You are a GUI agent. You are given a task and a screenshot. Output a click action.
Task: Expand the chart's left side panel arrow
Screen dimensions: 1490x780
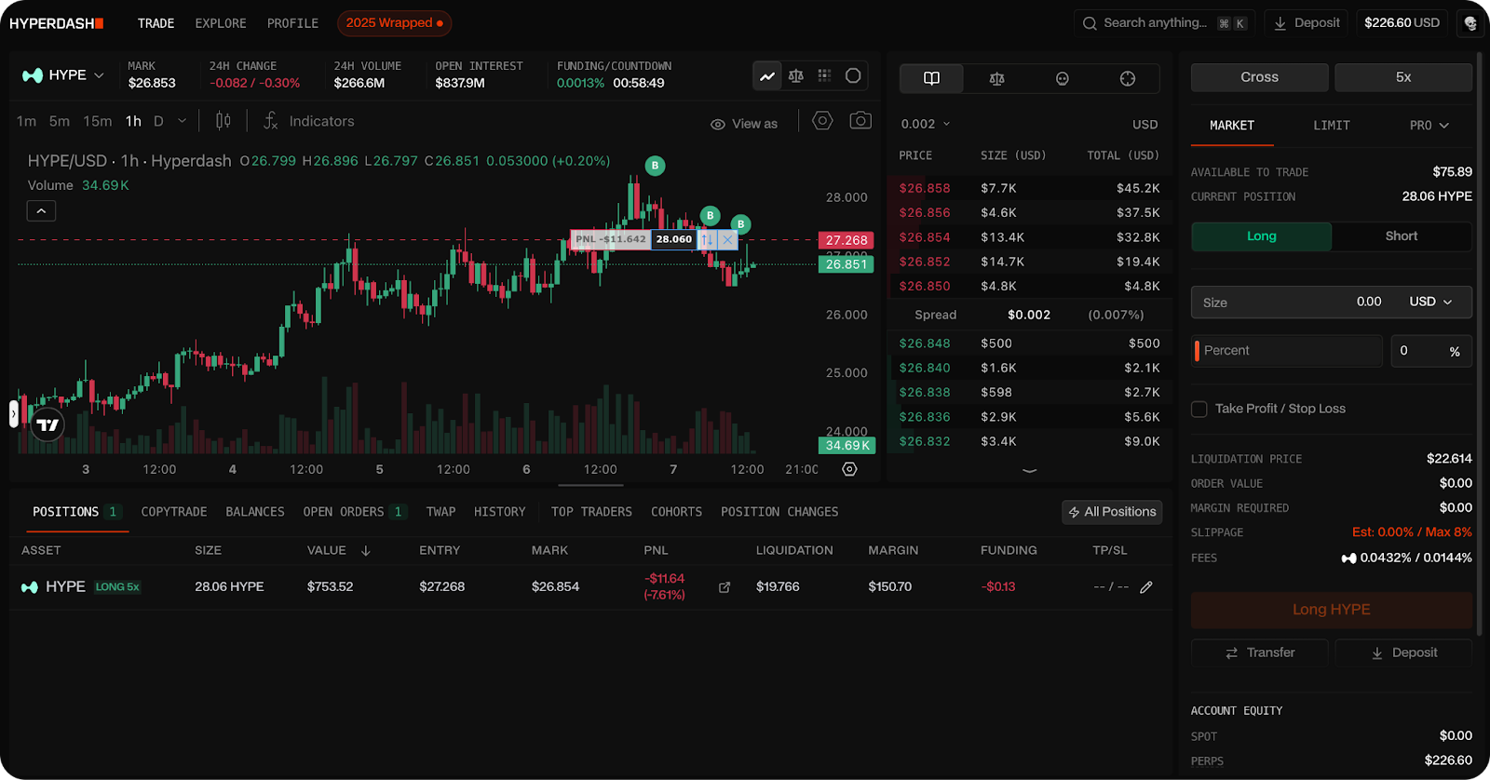[14, 413]
